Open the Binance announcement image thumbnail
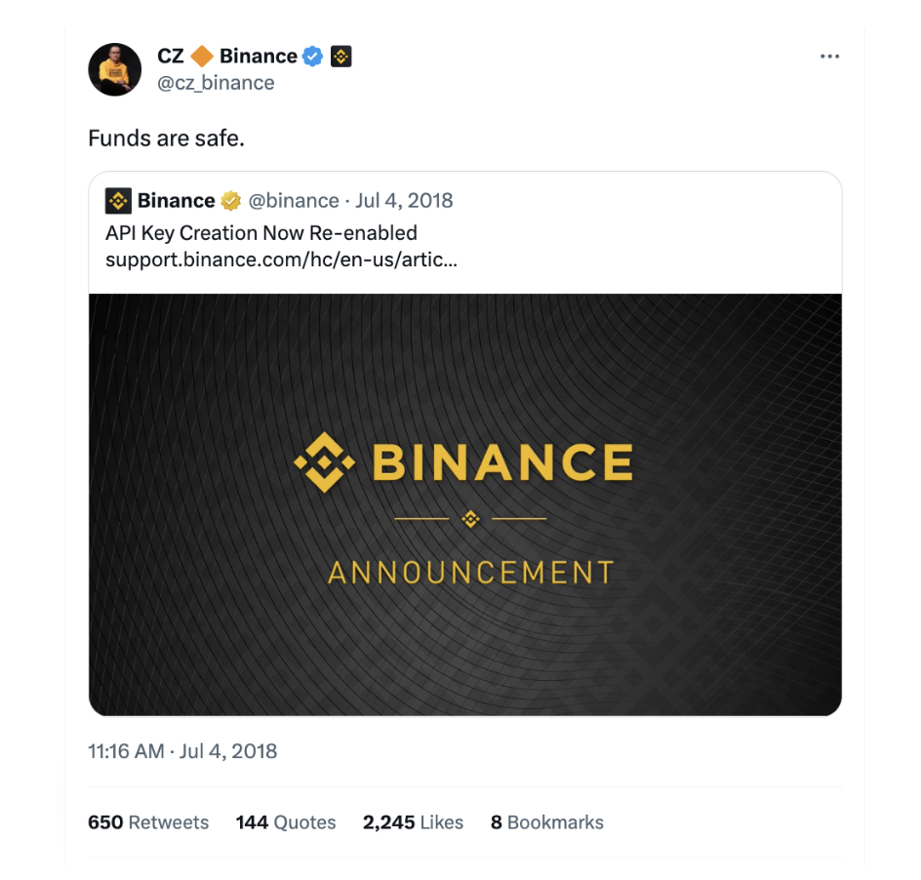This screenshot has width=921, height=880. 465,504
